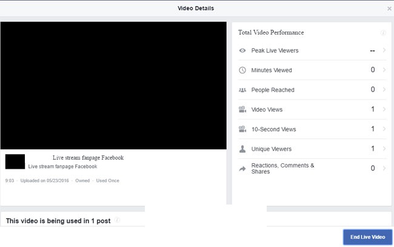Click the camera icon beside Video Views

point(242,109)
